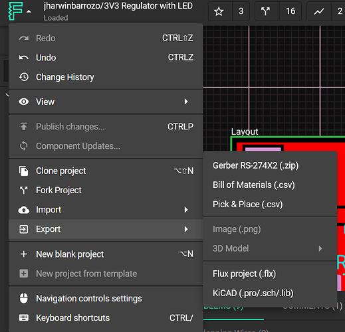345x332 pixels.
Task: Collapse the main menu caret beside the logo
Action: (29, 11)
